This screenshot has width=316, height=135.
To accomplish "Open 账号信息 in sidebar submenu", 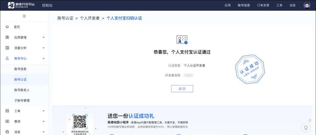I will tap(20, 69).
